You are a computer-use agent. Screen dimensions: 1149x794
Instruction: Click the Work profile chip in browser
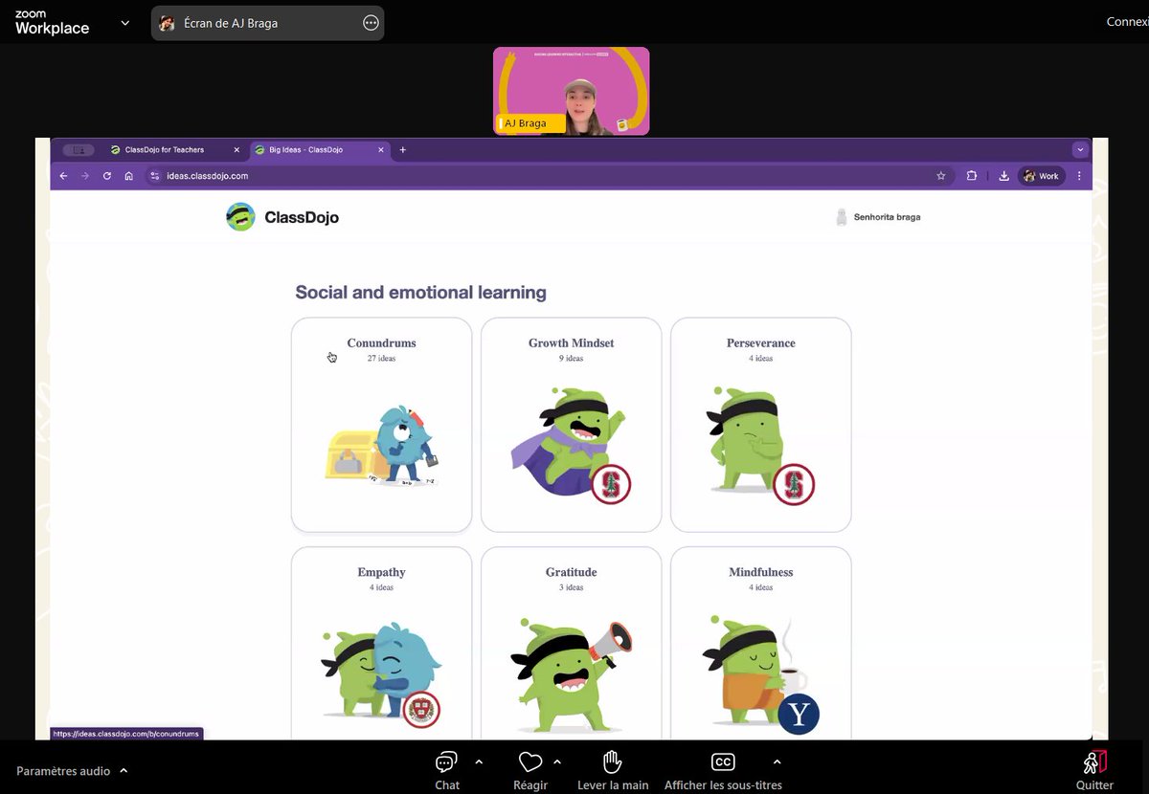point(1042,176)
